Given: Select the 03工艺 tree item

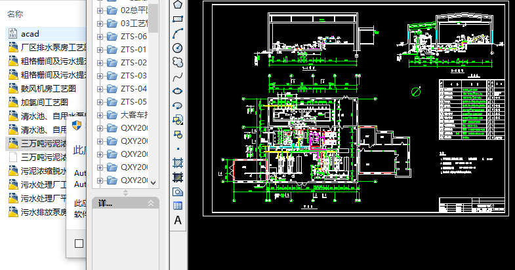Looking at the screenshot, I should 134,24.
